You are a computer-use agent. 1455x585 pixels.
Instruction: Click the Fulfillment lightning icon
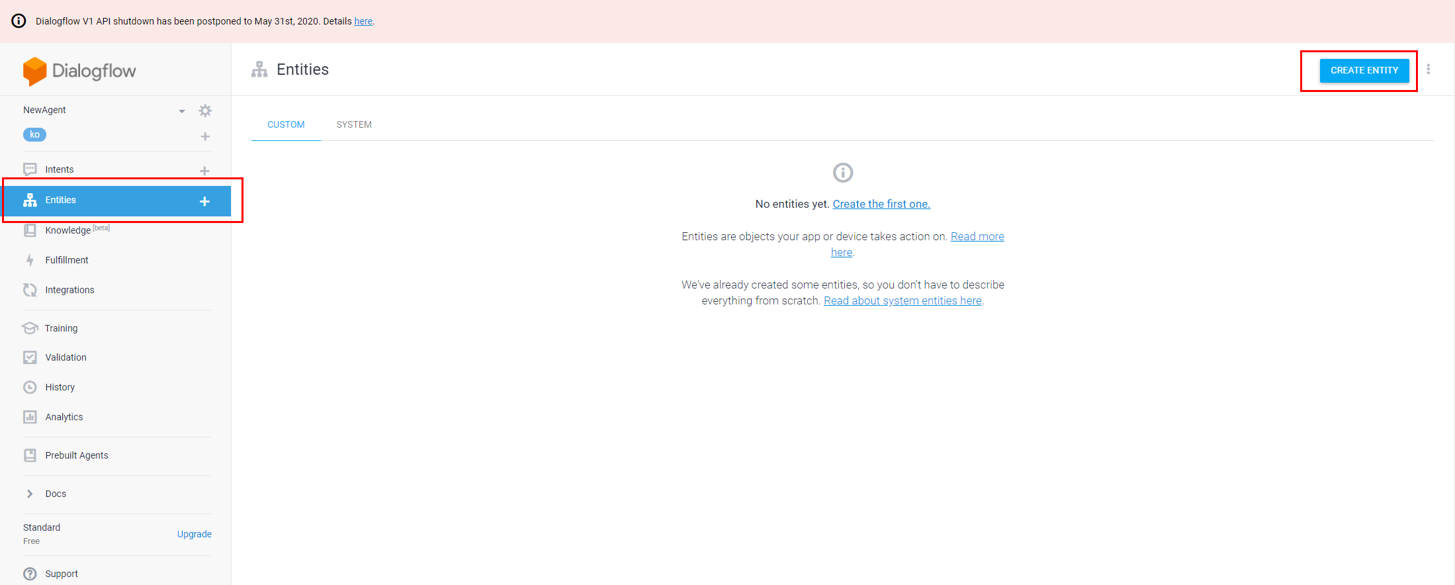click(x=30, y=260)
